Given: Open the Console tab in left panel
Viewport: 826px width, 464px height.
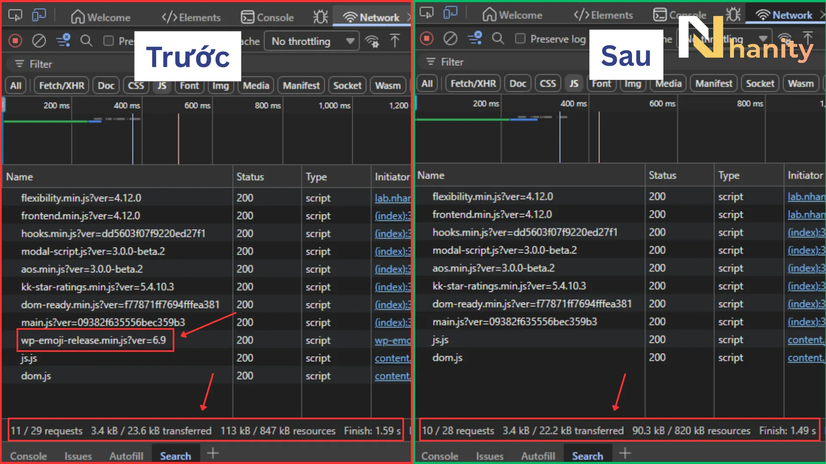Looking at the screenshot, I should [268, 18].
